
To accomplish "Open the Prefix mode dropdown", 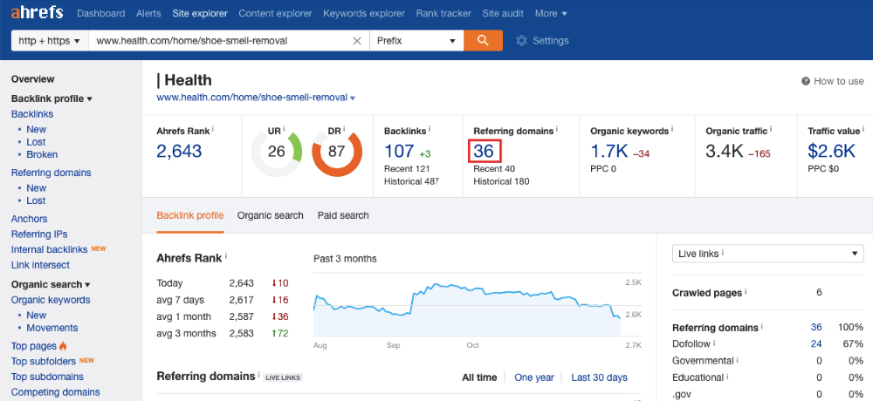I will coord(416,41).
